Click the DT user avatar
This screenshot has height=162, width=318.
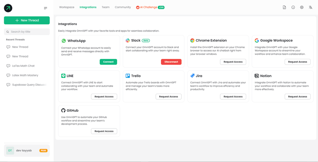(x=10, y=151)
